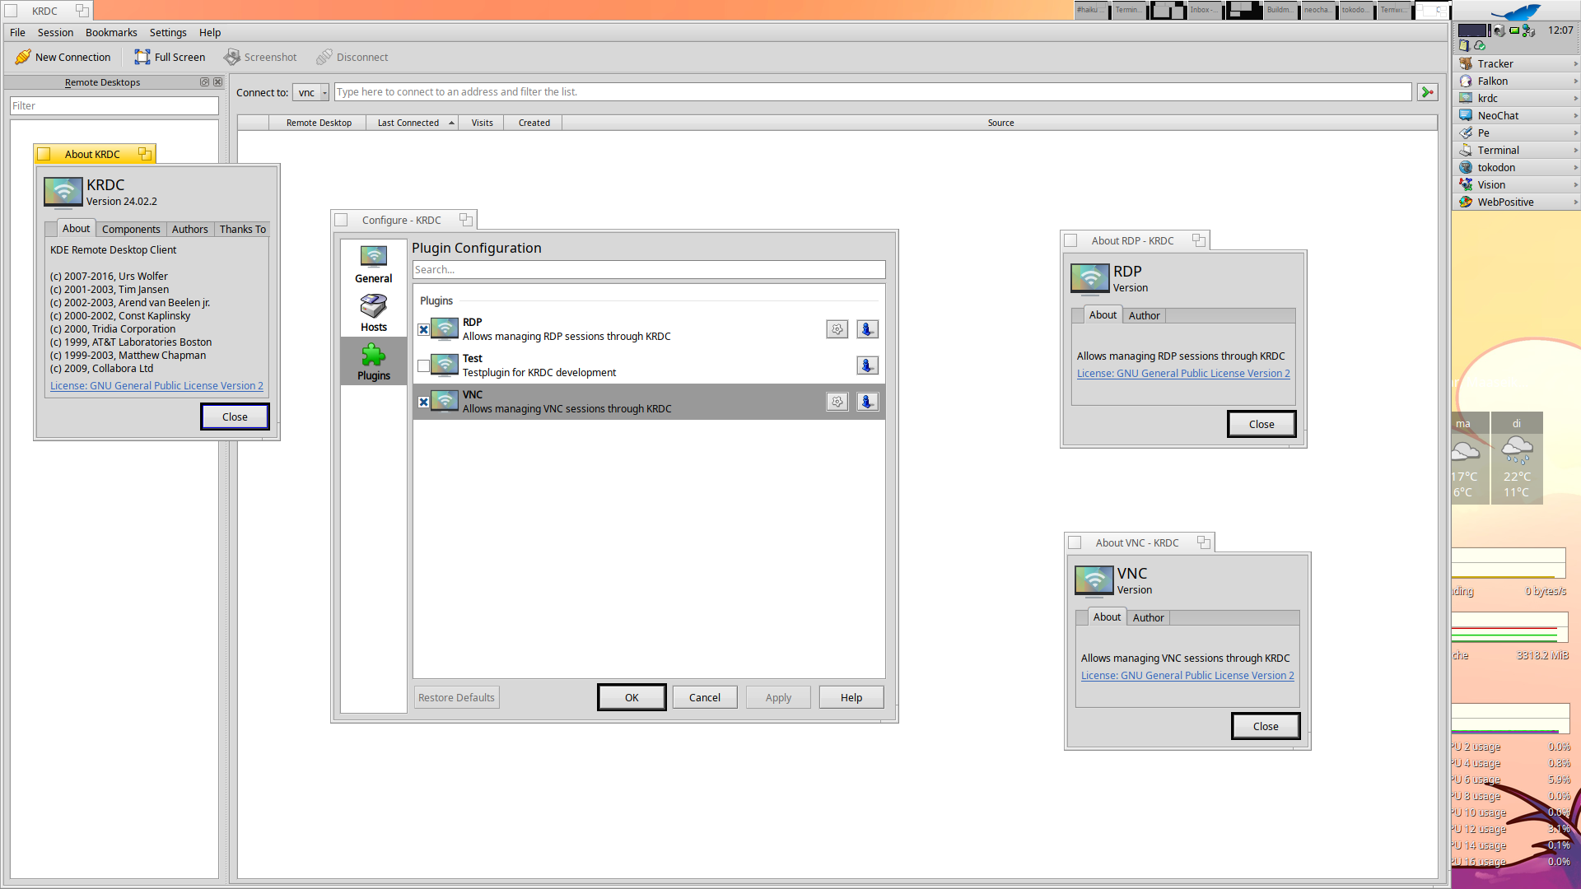Open Test plugin about info button
The image size is (1581, 889).
point(867,365)
